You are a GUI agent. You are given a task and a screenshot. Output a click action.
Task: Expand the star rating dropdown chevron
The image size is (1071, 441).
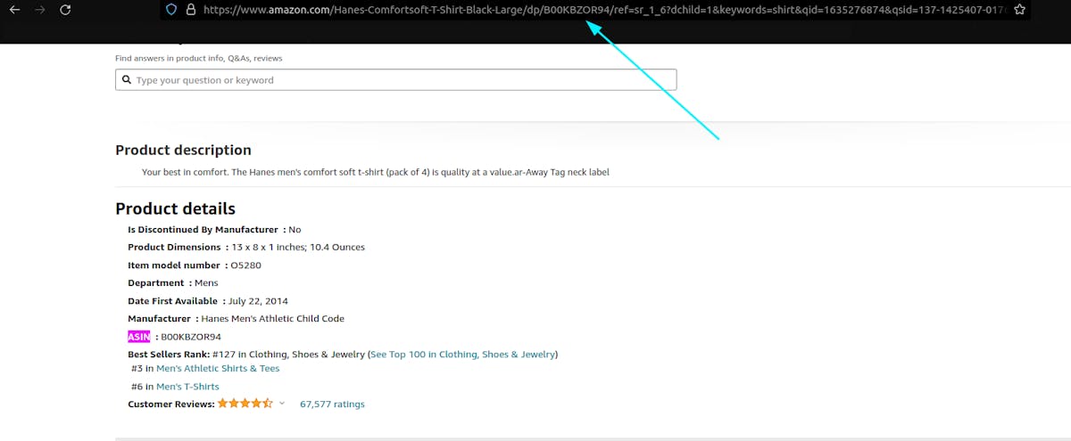coord(282,404)
